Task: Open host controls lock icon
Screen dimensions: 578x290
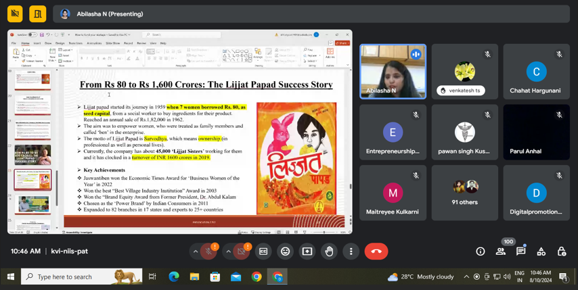Action: click(x=561, y=251)
